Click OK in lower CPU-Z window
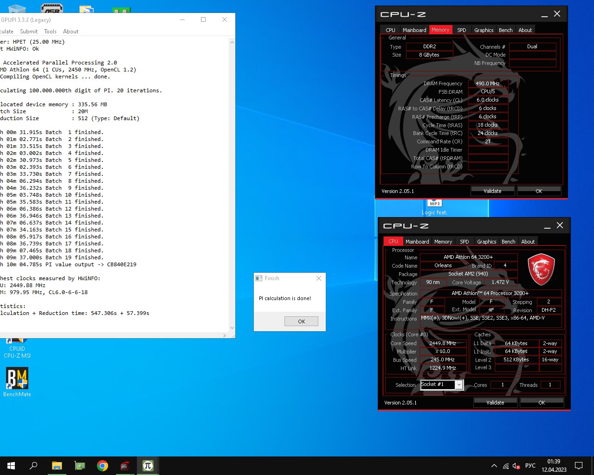This screenshot has height=475, width=594. click(542, 402)
